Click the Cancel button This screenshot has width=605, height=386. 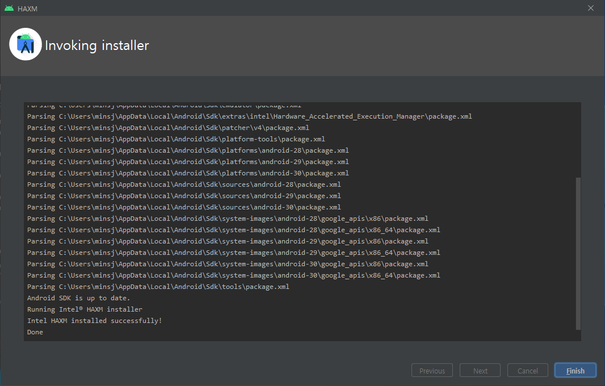527,371
